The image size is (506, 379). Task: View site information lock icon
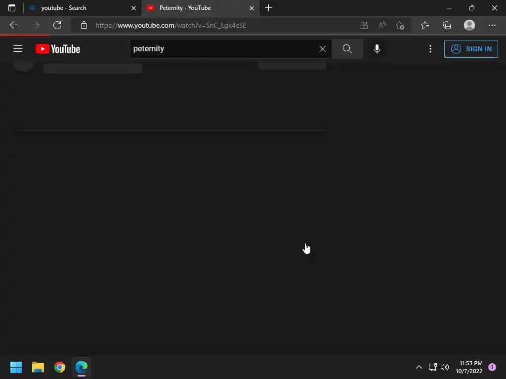click(84, 25)
